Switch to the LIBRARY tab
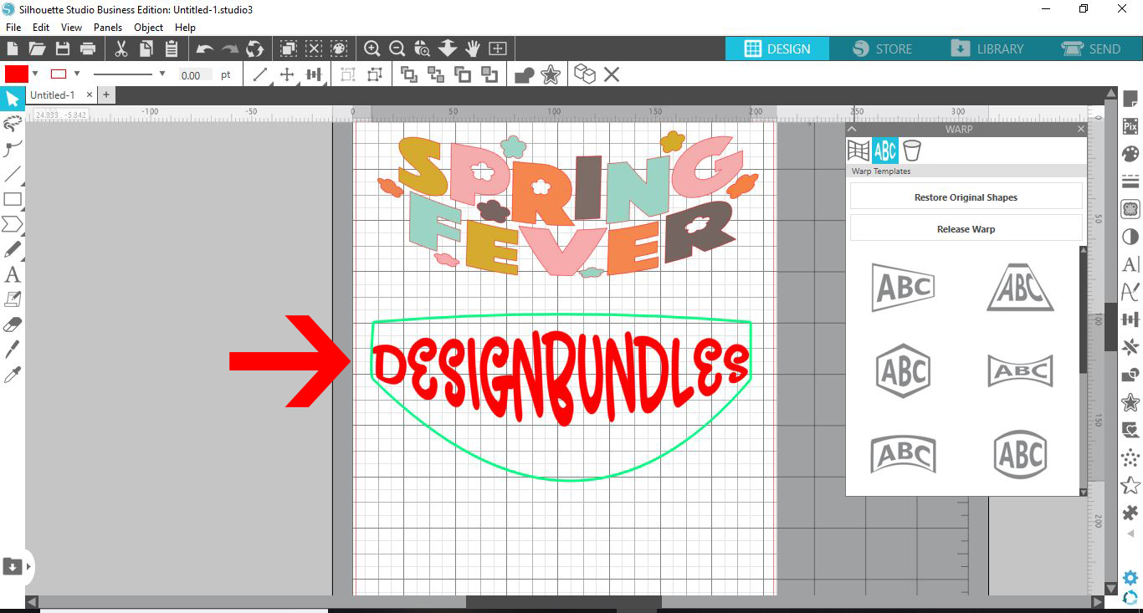The width and height of the screenshot is (1143, 613). coord(987,49)
